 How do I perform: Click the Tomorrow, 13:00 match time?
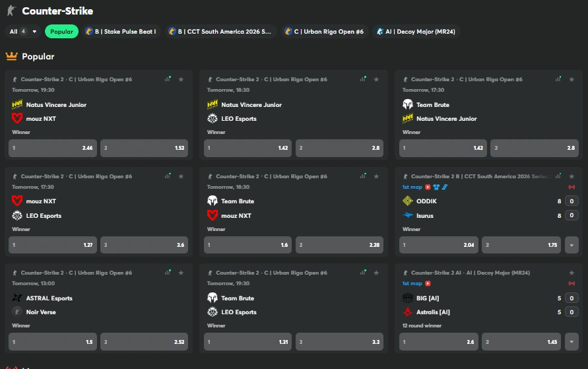(34, 283)
